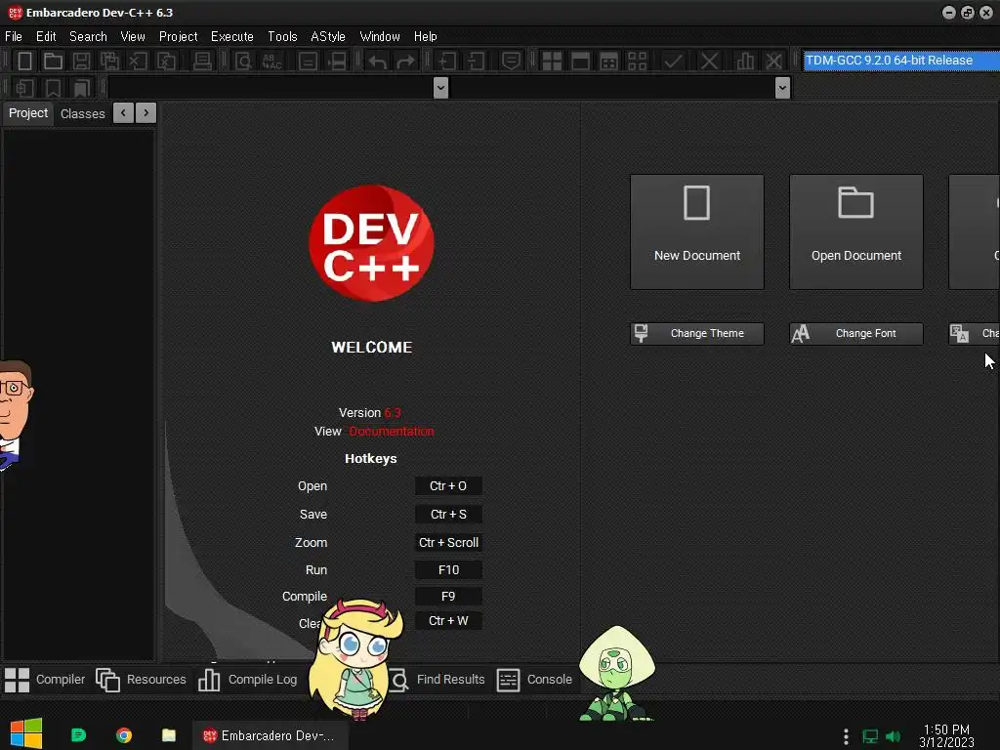Image resolution: width=1000 pixels, height=750 pixels.
Task: Click the Compile four-squares toolbar icon
Action: (552, 62)
